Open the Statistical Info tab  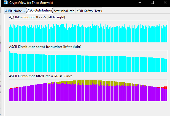[x=64, y=11]
